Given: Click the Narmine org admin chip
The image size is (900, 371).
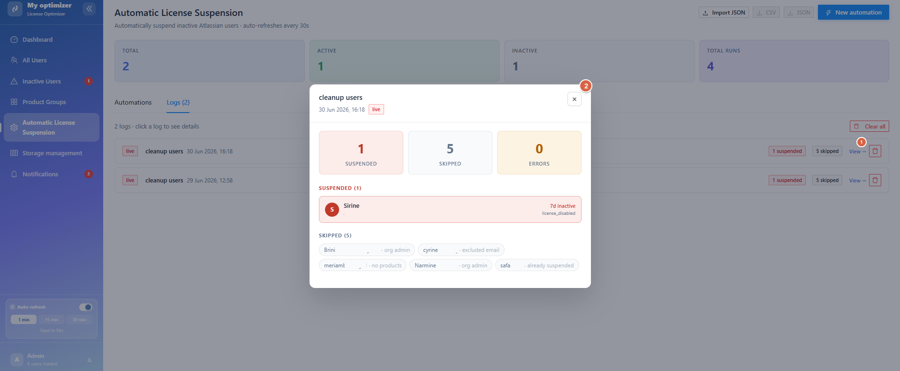Looking at the screenshot, I should pos(451,265).
